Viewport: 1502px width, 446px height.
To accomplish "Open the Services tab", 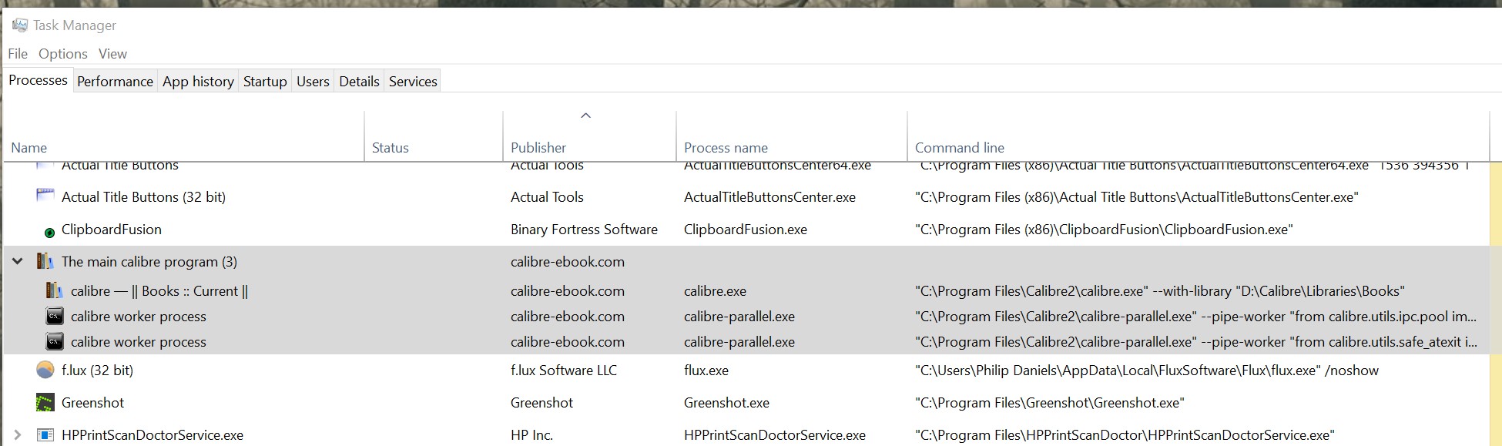I will 413,82.
